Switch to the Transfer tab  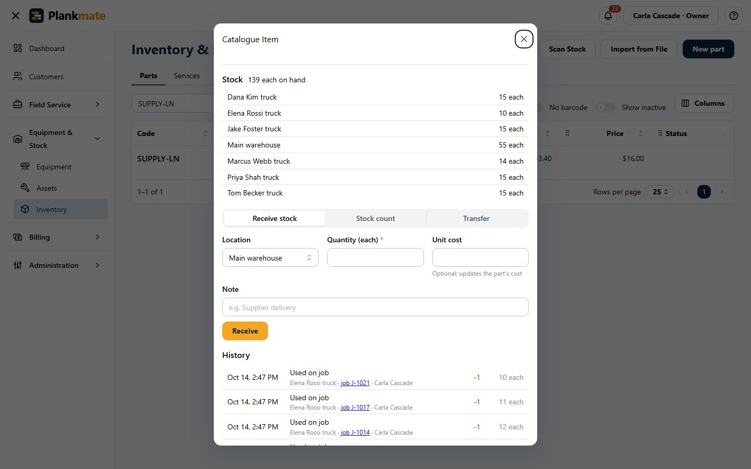pyautogui.click(x=476, y=218)
